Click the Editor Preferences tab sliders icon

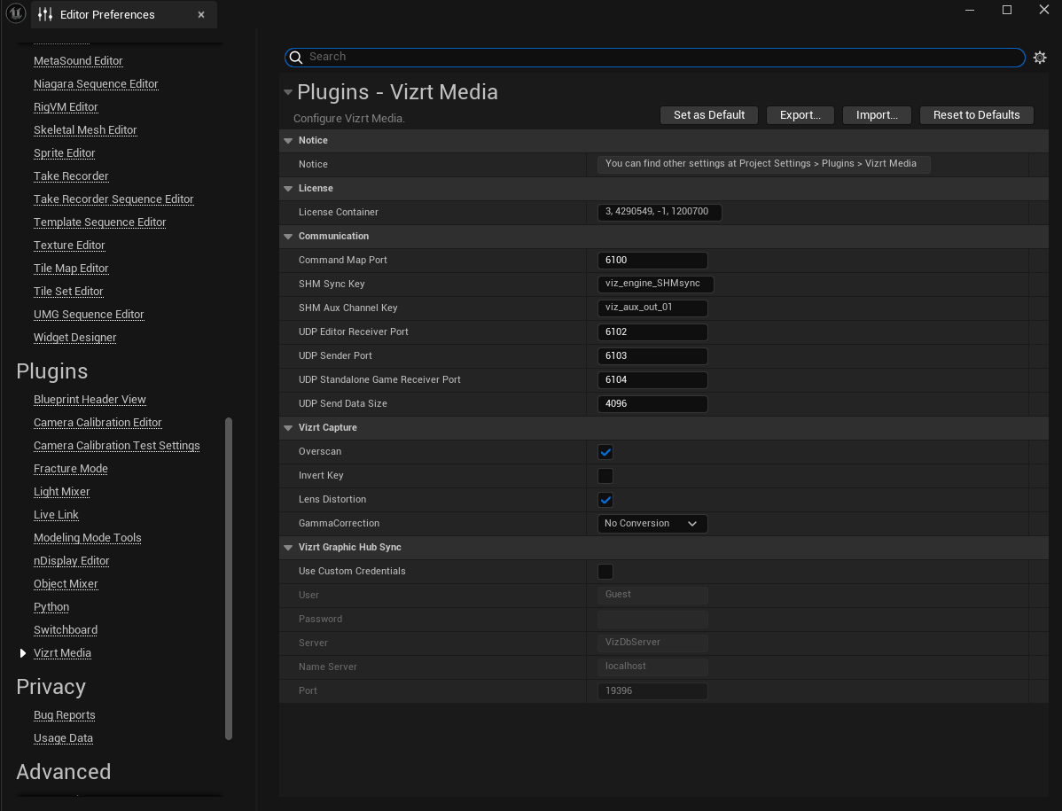tap(45, 14)
